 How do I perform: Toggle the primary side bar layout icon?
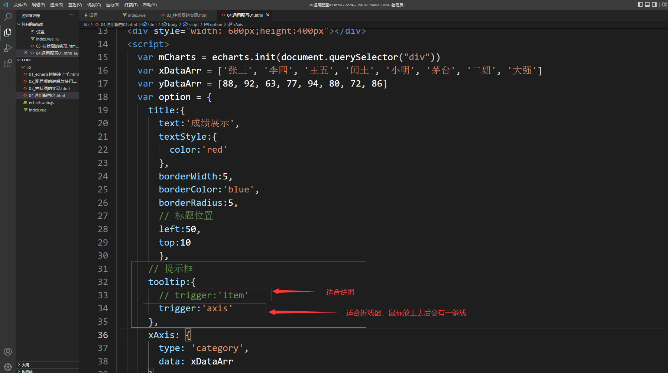click(x=640, y=5)
